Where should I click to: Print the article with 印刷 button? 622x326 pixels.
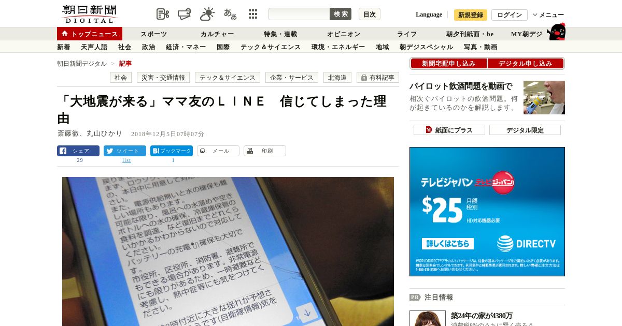click(x=265, y=151)
